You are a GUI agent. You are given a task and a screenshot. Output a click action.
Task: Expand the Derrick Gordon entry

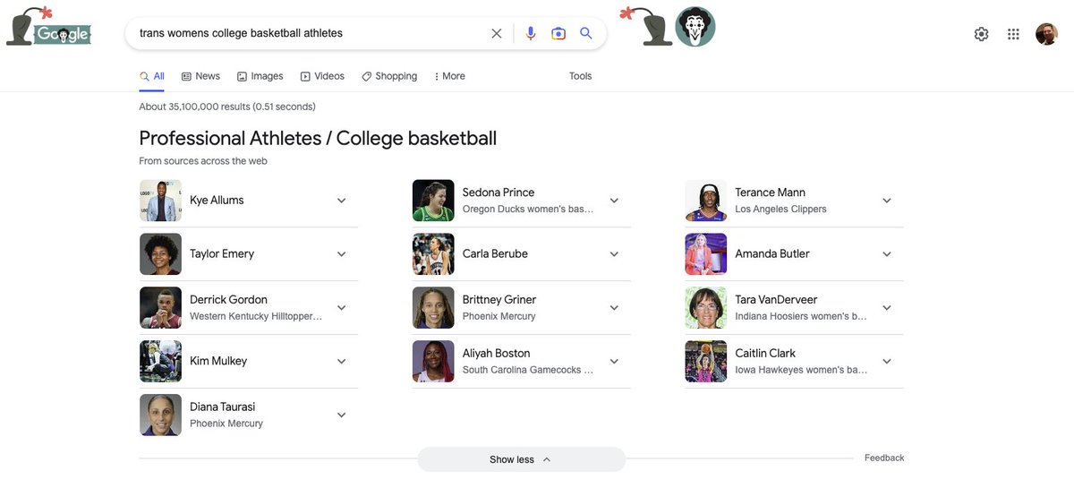[341, 308]
